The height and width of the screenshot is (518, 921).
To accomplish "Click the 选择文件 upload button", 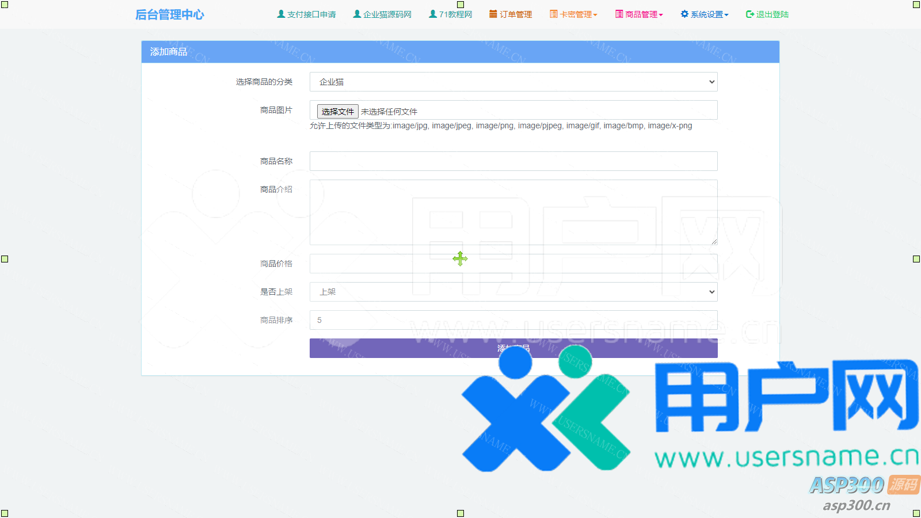I will [x=338, y=111].
